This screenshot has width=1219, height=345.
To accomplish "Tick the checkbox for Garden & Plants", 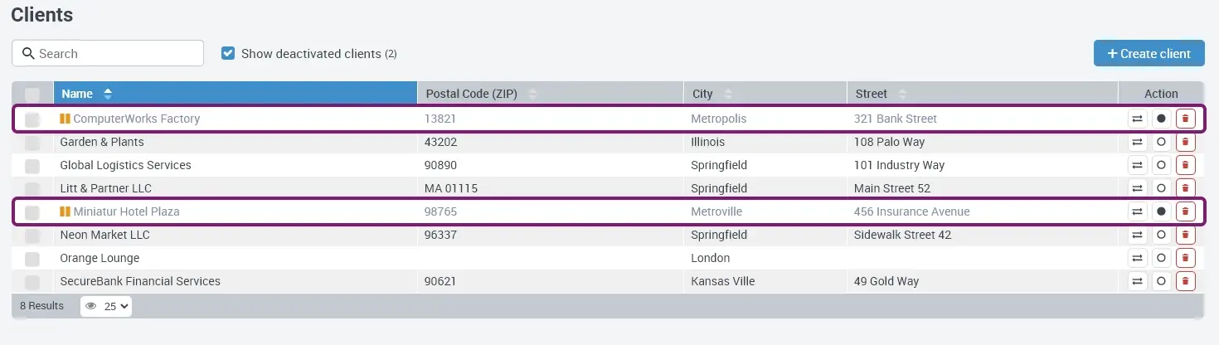I will 32,142.
